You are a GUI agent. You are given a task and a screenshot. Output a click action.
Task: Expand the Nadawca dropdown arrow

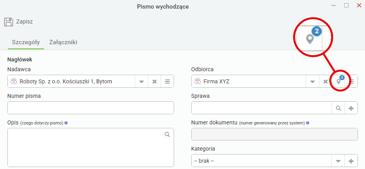point(141,82)
